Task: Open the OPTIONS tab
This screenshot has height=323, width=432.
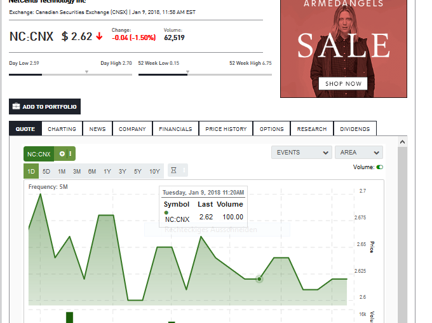Action: (x=272, y=129)
